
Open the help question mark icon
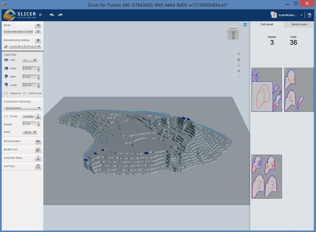pos(309,15)
